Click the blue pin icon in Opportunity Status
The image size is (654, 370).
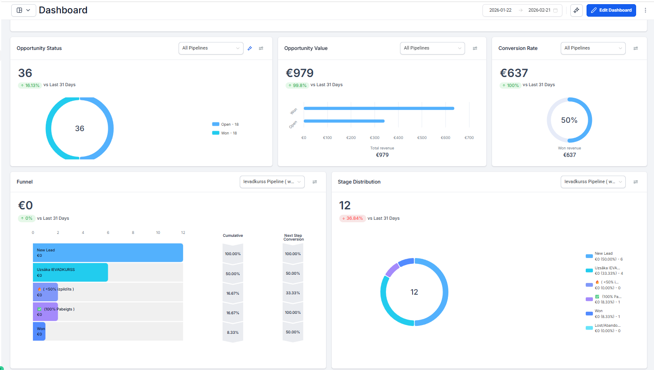point(250,48)
